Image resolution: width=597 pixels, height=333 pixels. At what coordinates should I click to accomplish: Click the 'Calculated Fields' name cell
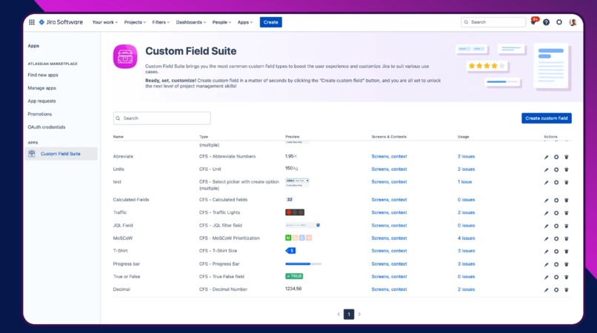pos(131,199)
